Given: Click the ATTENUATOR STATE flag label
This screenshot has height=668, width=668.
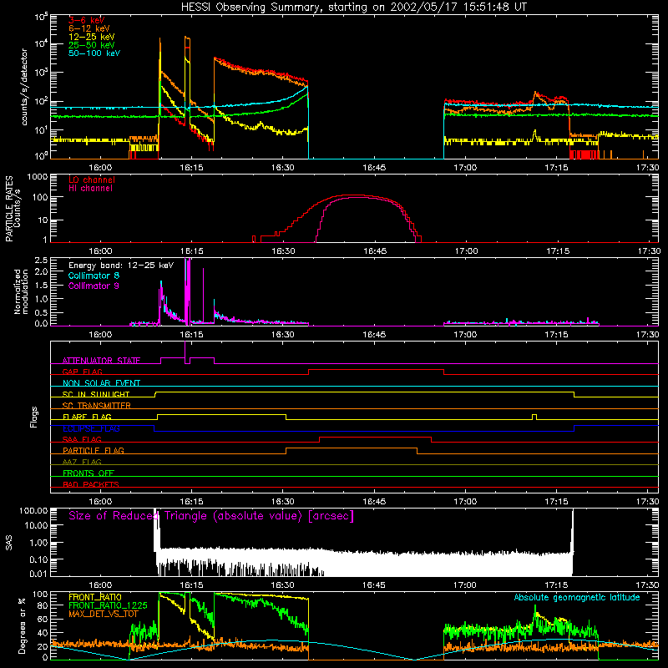Looking at the screenshot, I should click(101, 361).
